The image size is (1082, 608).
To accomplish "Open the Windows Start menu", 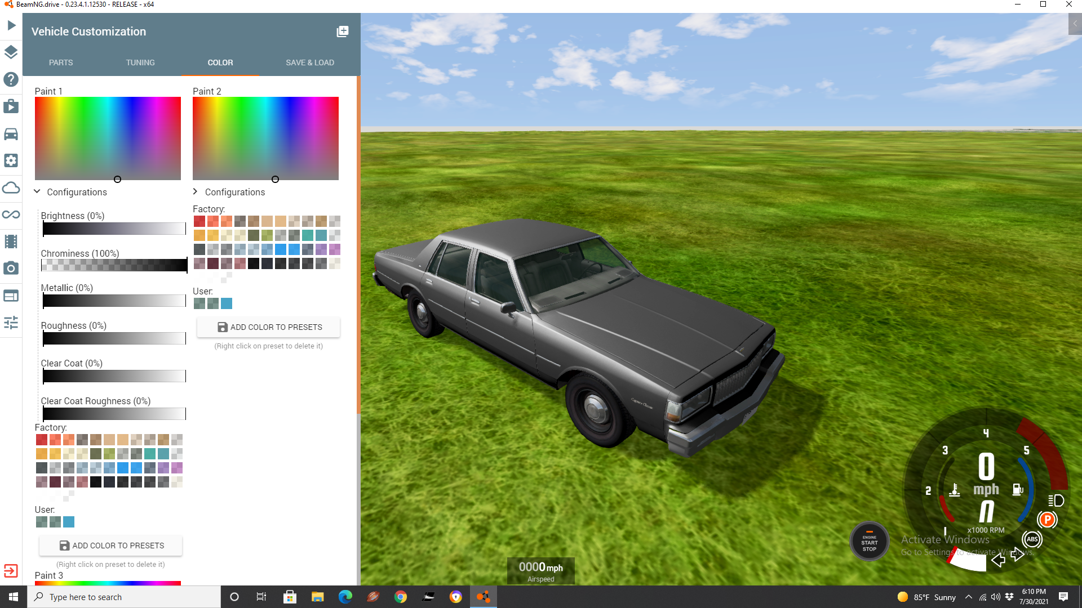I will 14,597.
